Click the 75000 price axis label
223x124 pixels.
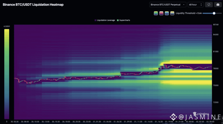click(x=216, y=85)
